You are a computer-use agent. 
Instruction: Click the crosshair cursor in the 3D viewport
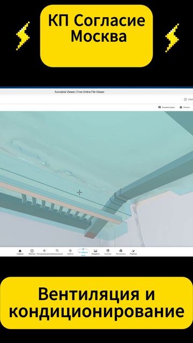coord(80,192)
